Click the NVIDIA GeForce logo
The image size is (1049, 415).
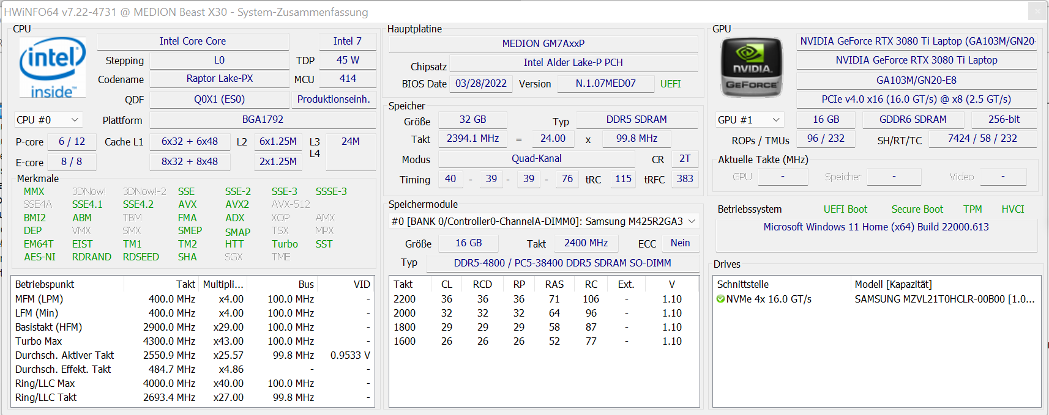[752, 67]
